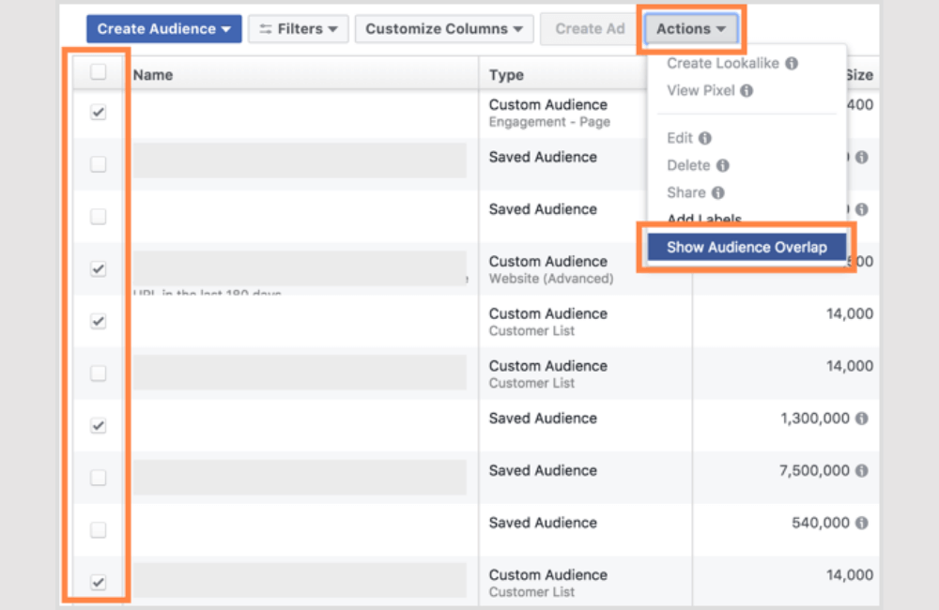
Task: Uncheck the Engagement - Page audience checkbox
Action: point(98,113)
